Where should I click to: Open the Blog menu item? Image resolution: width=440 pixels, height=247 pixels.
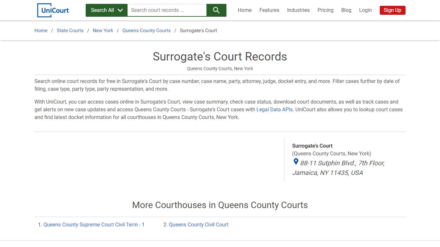(346, 10)
